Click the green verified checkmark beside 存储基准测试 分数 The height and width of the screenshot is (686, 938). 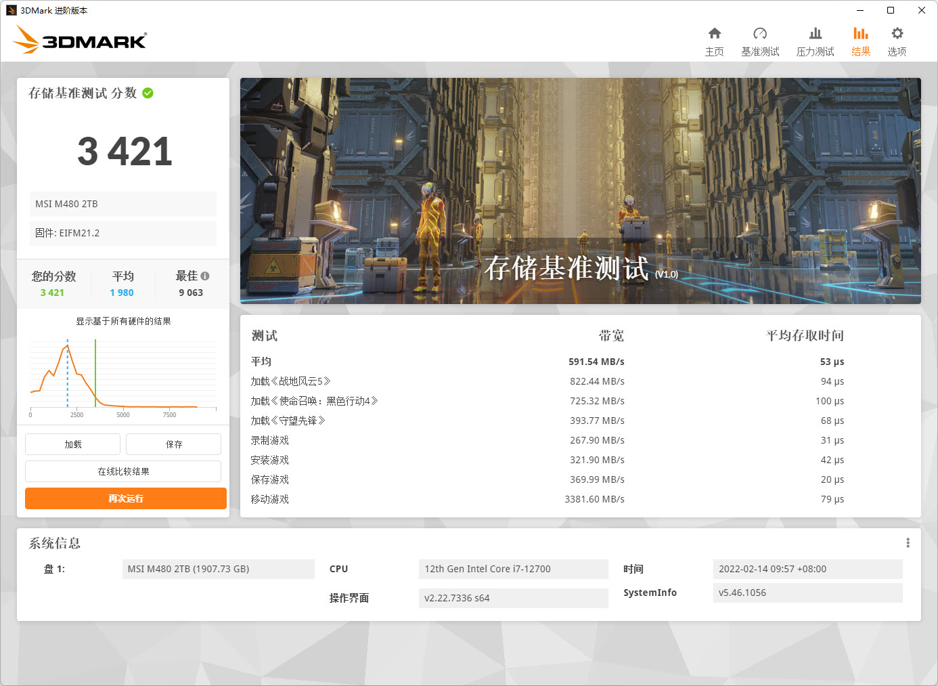(x=148, y=93)
